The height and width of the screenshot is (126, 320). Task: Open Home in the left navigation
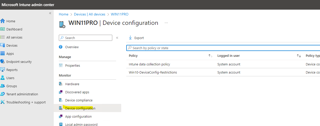[x=11, y=21]
